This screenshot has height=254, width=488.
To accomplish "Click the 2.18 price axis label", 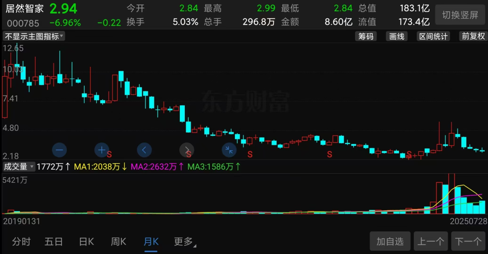I will coord(10,156).
